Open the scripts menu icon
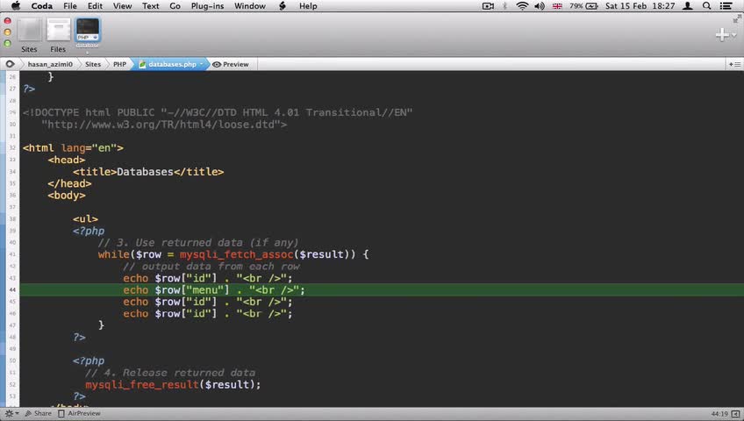This screenshot has width=744, height=421. [283, 5]
